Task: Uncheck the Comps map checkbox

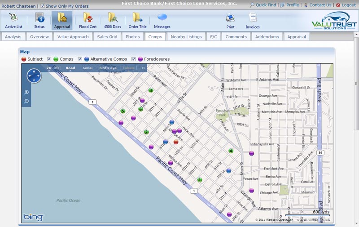Action: click(49, 59)
